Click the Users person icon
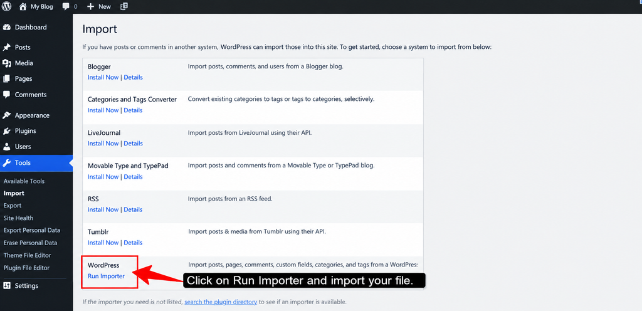 coord(6,147)
